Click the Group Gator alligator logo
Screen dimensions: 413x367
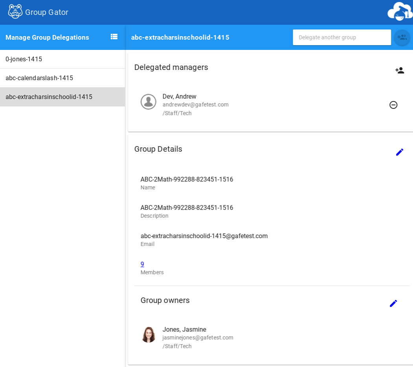tap(15, 12)
